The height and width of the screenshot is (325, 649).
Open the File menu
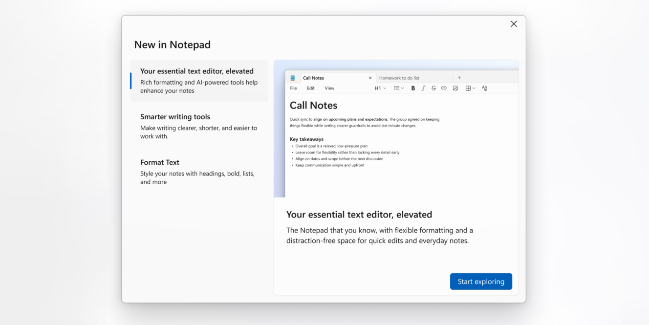[x=293, y=88]
